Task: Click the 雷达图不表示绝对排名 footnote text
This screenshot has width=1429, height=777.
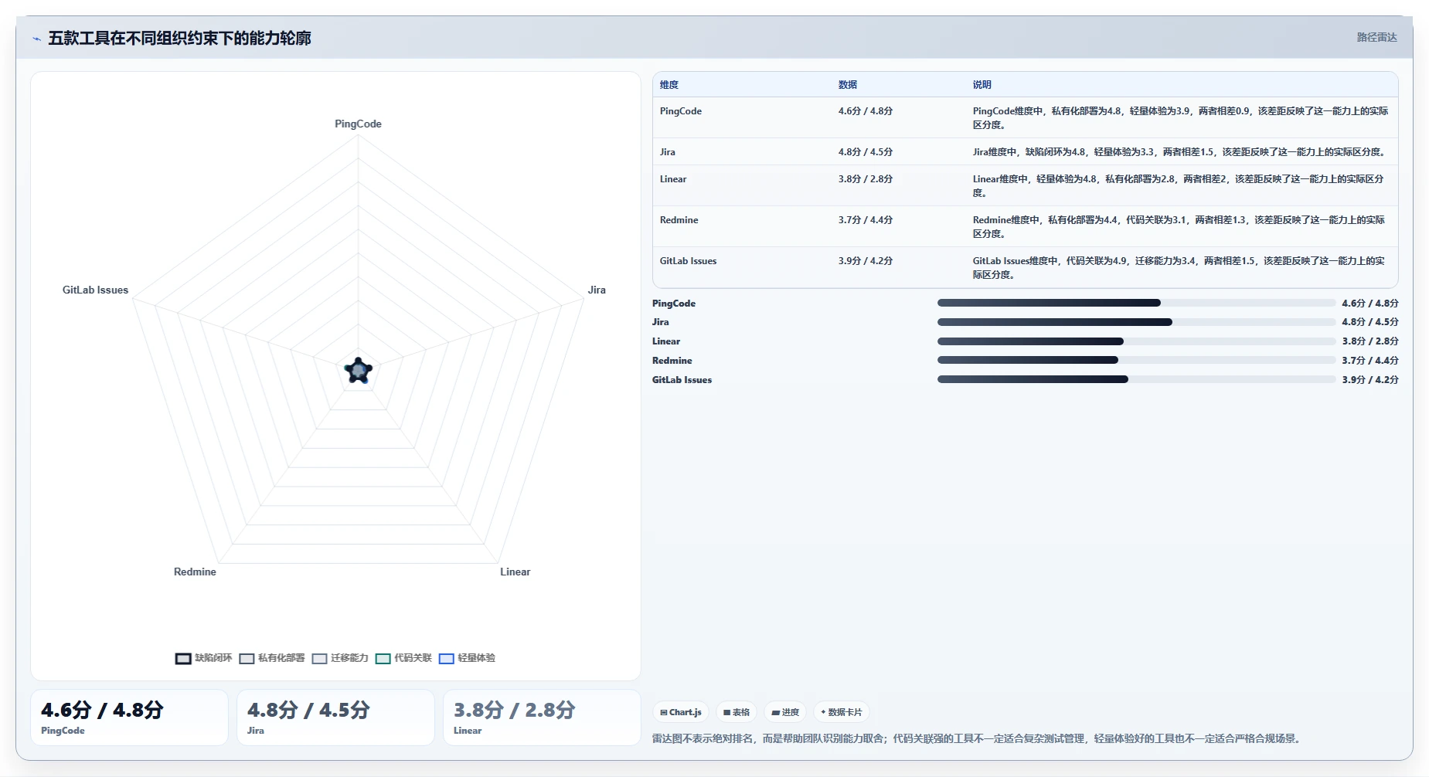Action: pyautogui.click(x=978, y=738)
